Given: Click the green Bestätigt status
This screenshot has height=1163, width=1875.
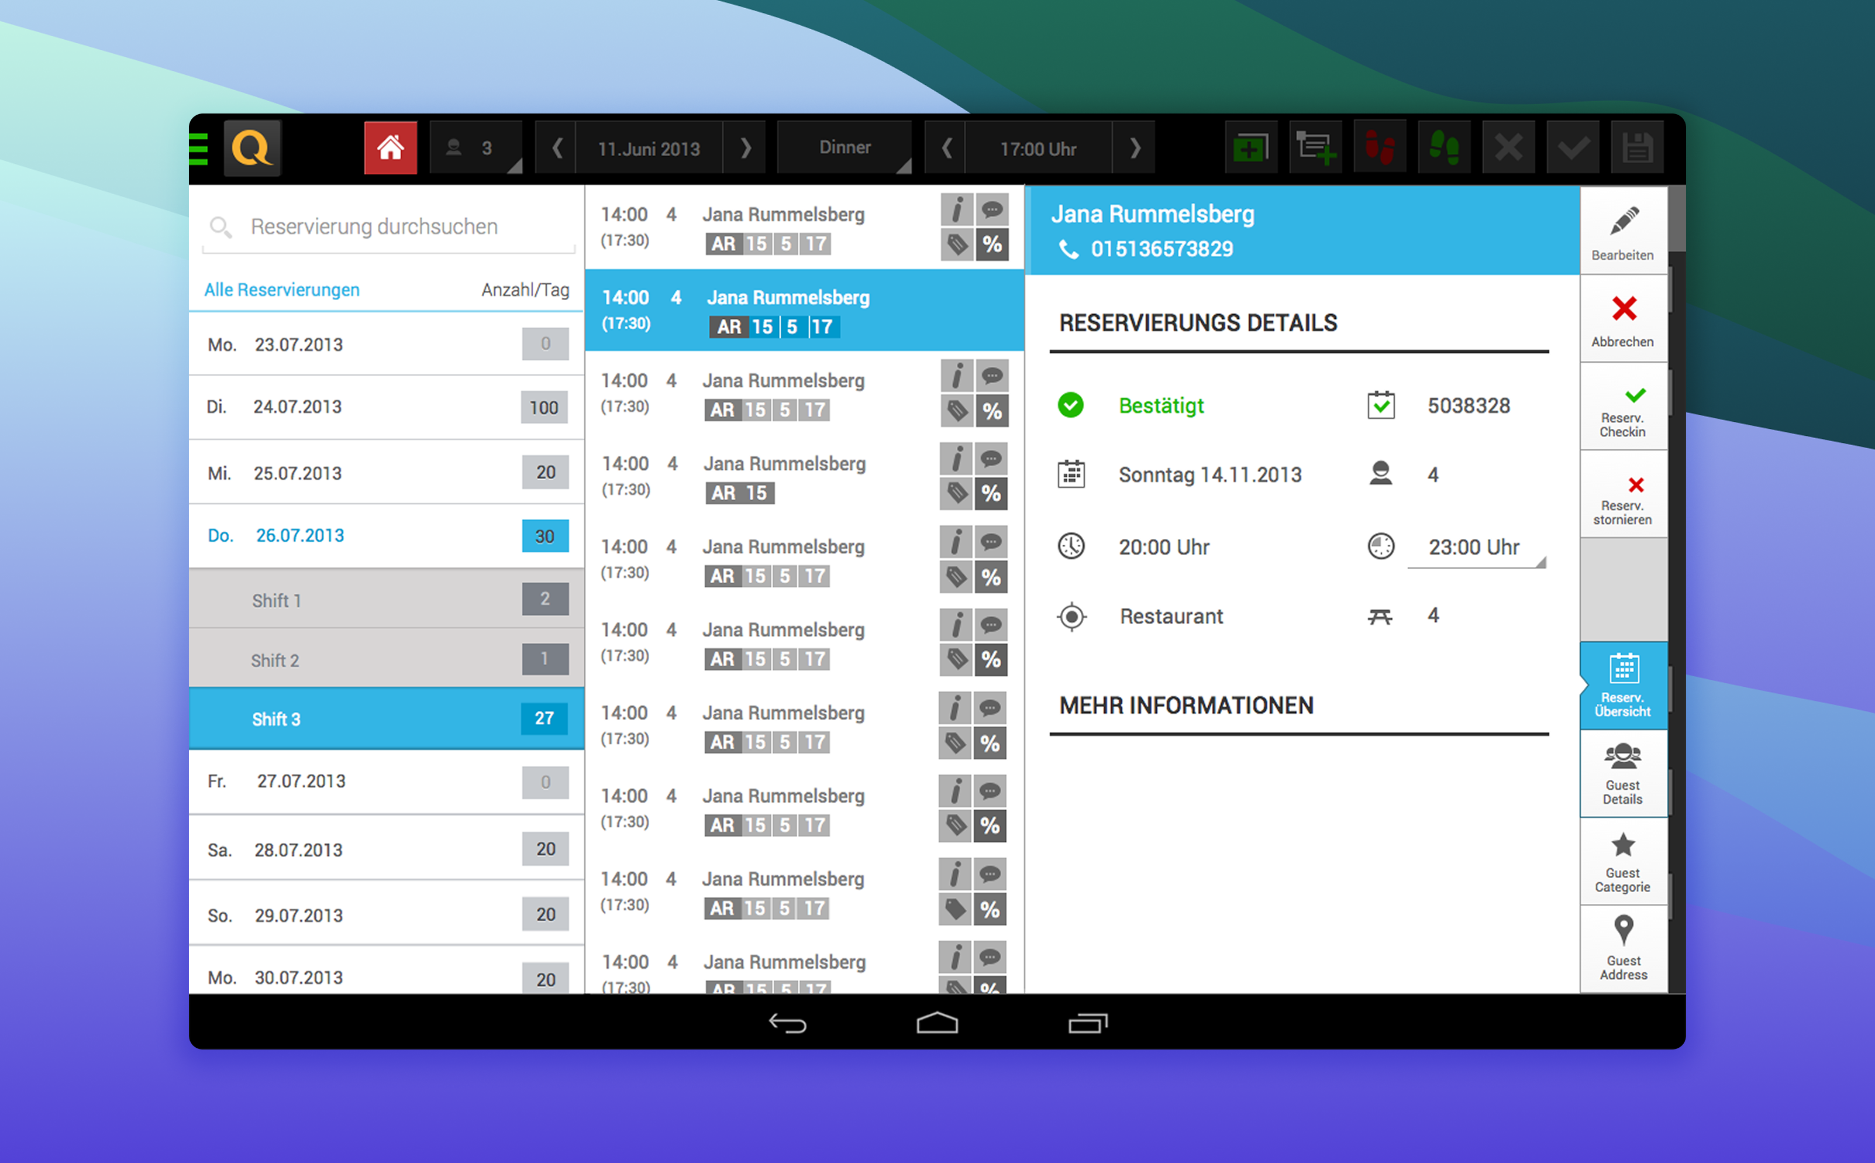Looking at the screenshot, I should (x=1161, y=405).
